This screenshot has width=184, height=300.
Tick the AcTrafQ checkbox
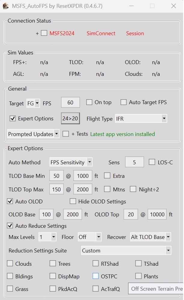[x=96, y=289]
